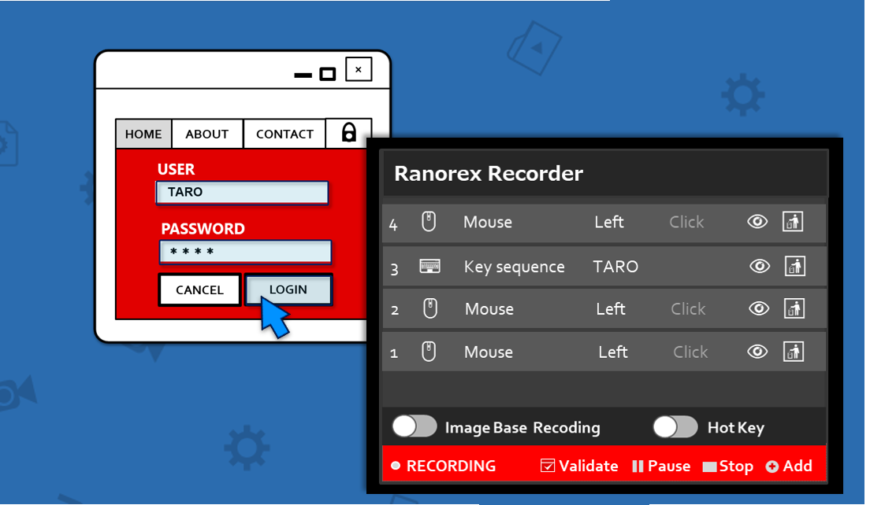This screenshot has height=505, width=870.
Task: Delete recorded step 4 with trash icon
Action: click(x=792, y=222)
